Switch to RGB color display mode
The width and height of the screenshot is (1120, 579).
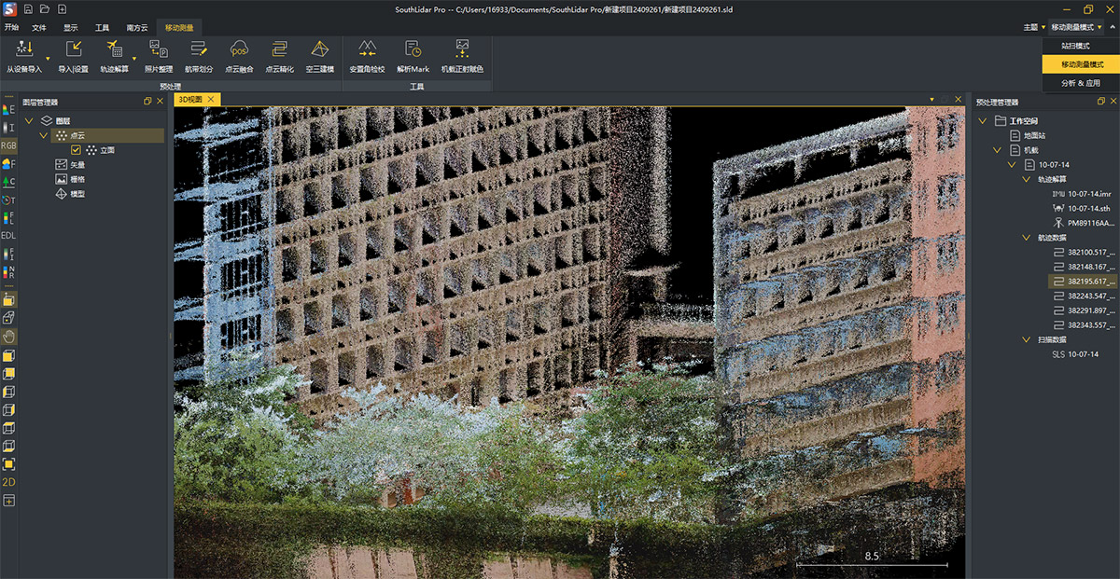coord(8,145)
